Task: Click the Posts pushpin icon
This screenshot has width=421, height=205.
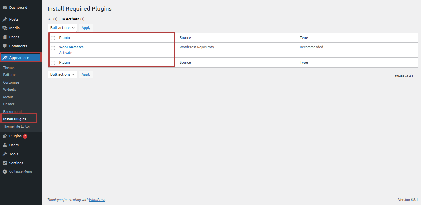Action: coord(5,19)
